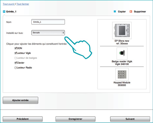Click the red Supprimer icon
Image resolution: width=153 pixels, height=123 pixels.
pos(131,12)
